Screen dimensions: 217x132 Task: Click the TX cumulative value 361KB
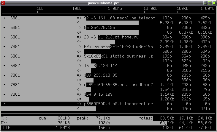tap(64, 118)
